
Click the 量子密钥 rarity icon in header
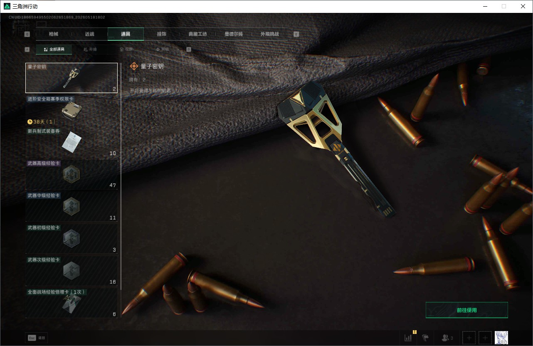[x=134, y=66]
